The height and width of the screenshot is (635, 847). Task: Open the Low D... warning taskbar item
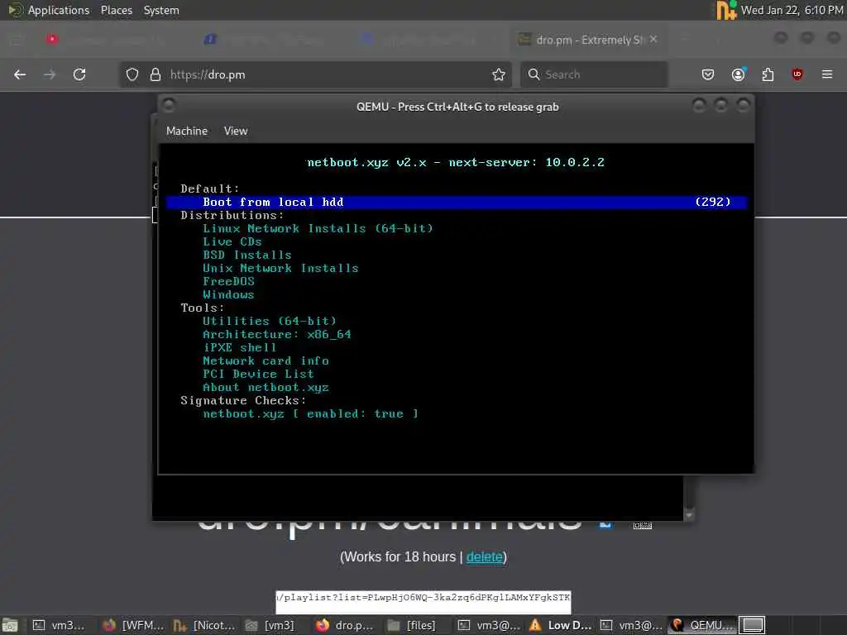pyautogui.click(x=561, y=625)
